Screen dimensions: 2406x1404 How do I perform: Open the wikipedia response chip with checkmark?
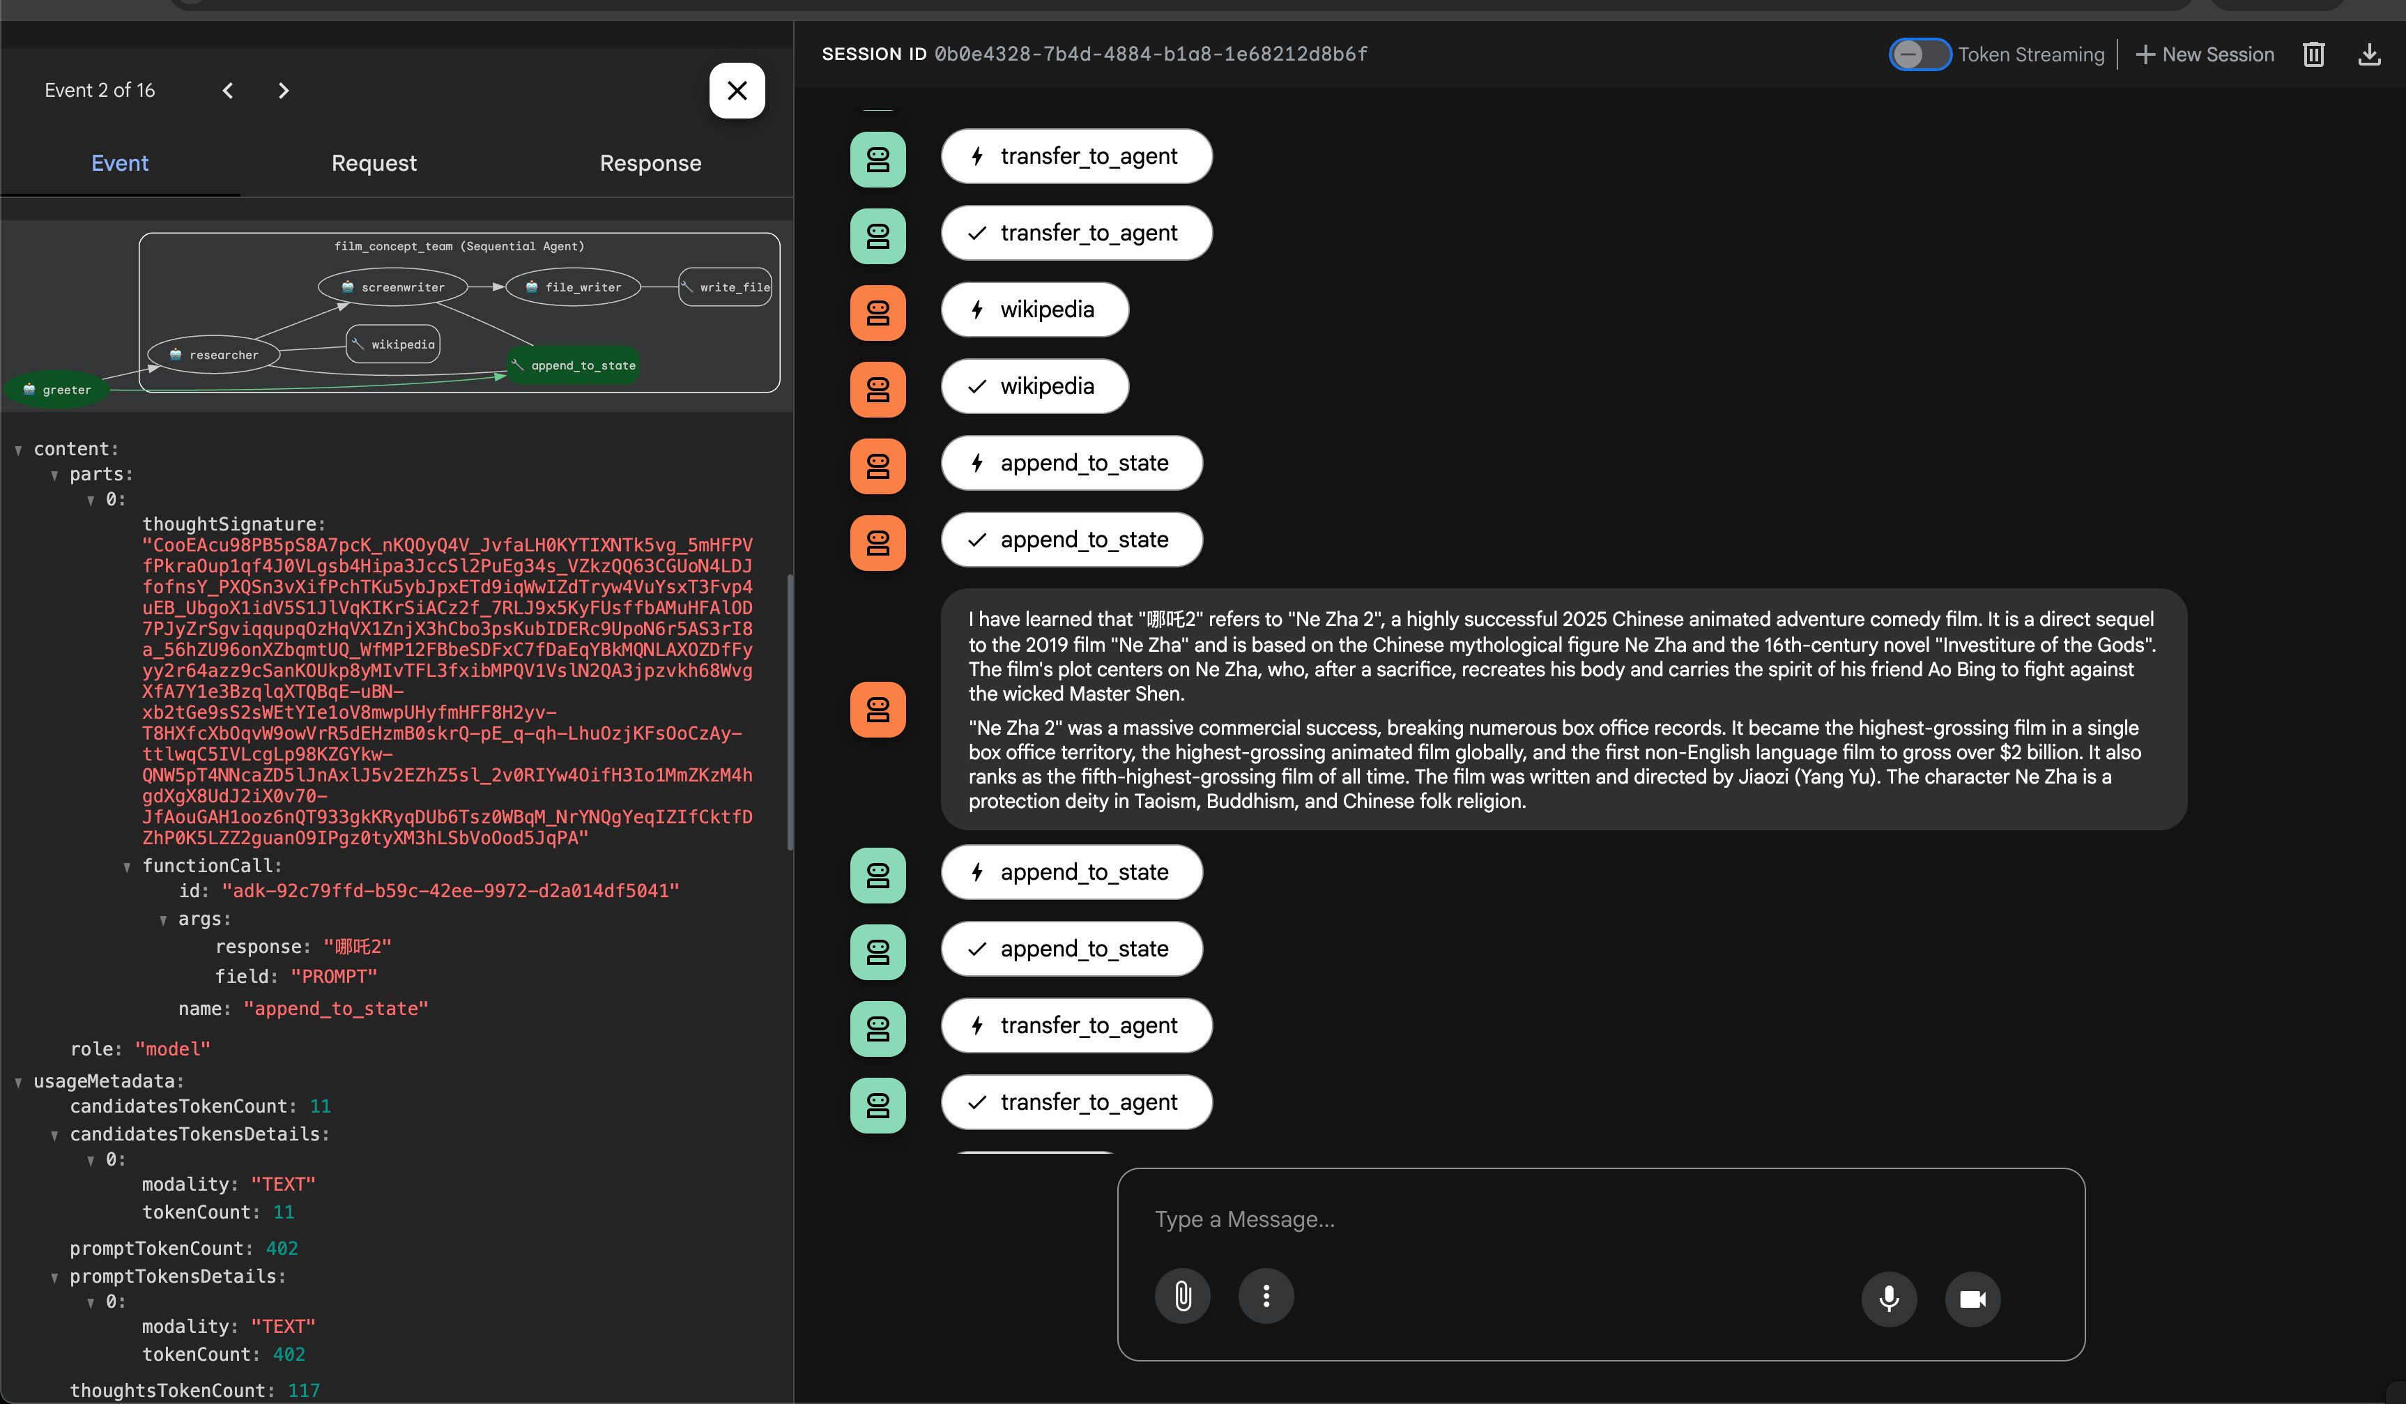1034,386
